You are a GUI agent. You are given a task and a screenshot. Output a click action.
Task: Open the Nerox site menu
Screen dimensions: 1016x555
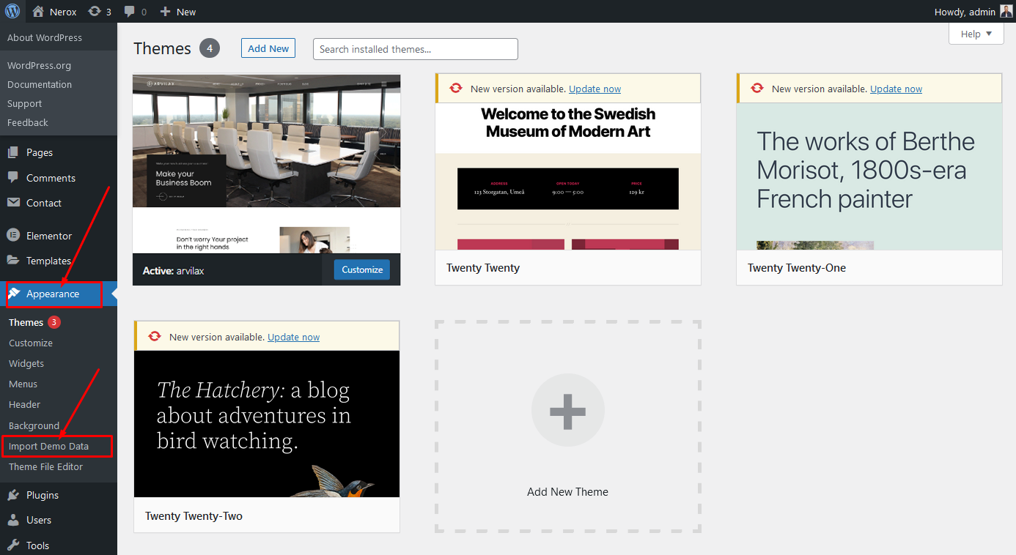(55, 12)
